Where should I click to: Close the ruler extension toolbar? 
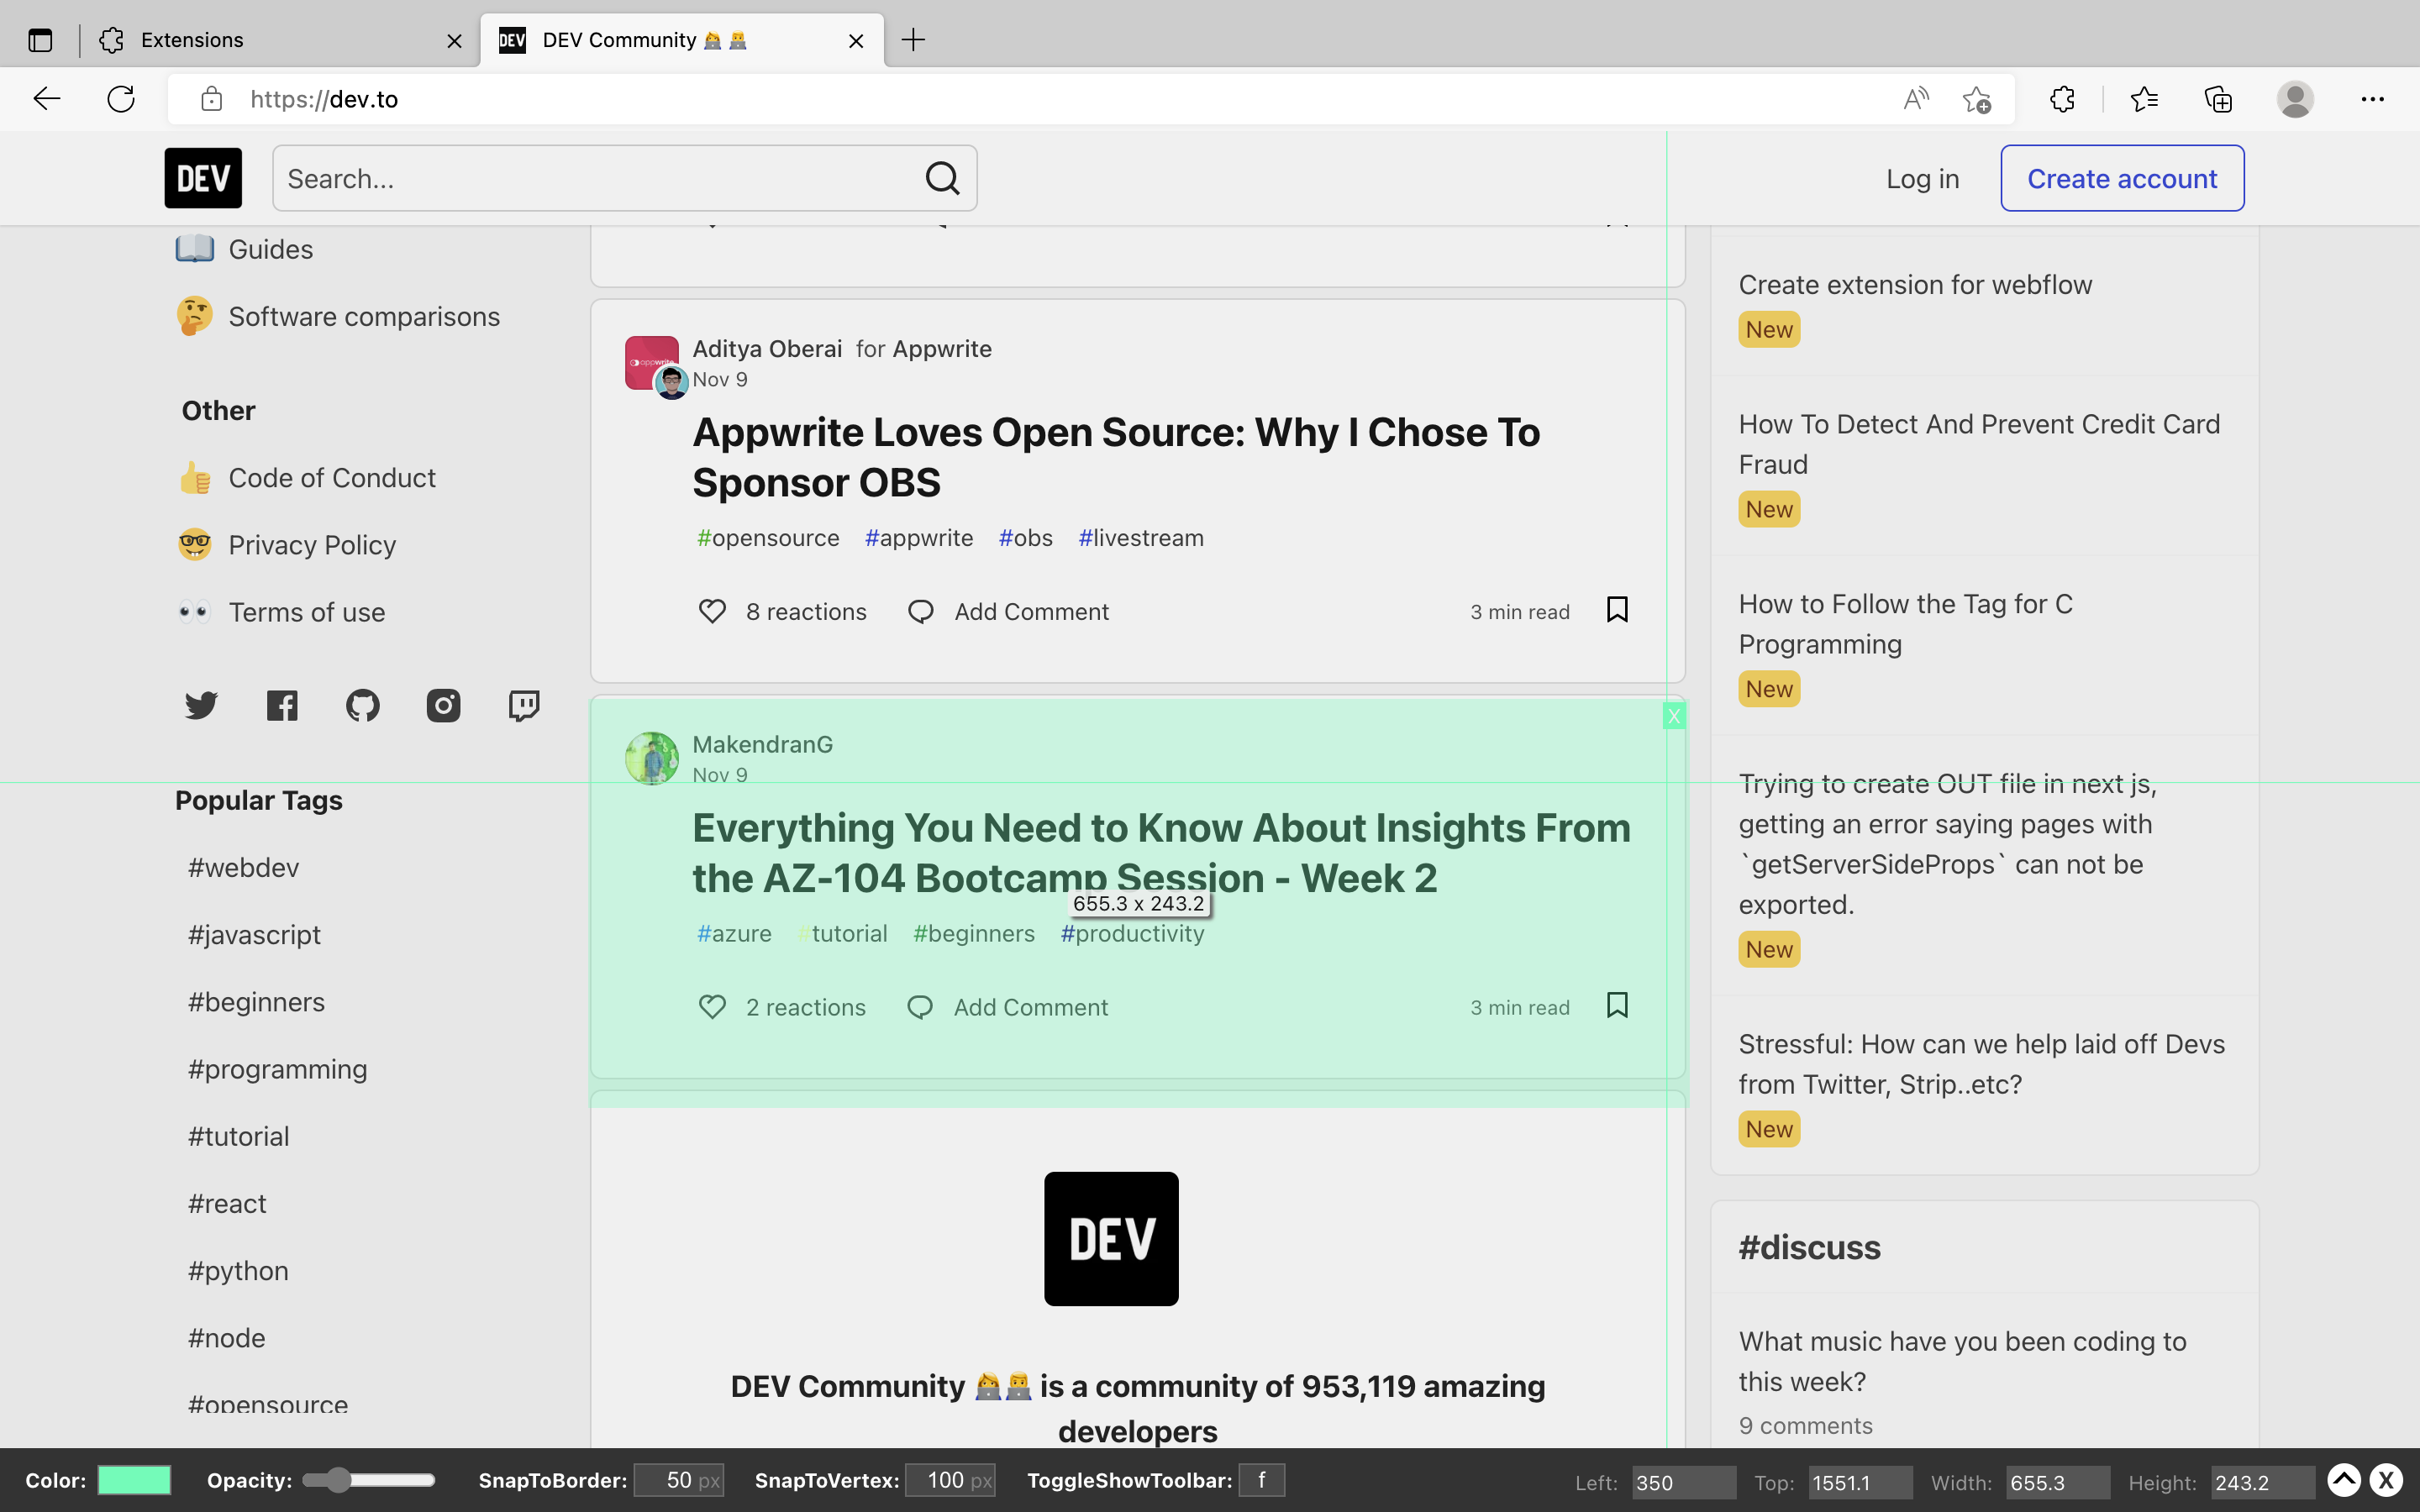(2386, 1480)
